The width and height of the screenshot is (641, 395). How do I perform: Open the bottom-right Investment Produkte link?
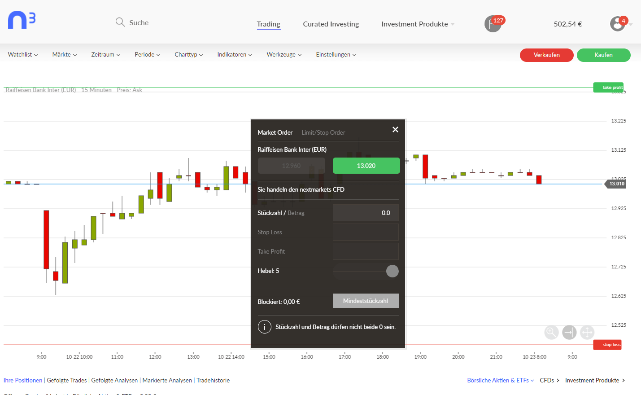(x=595, y=380)
